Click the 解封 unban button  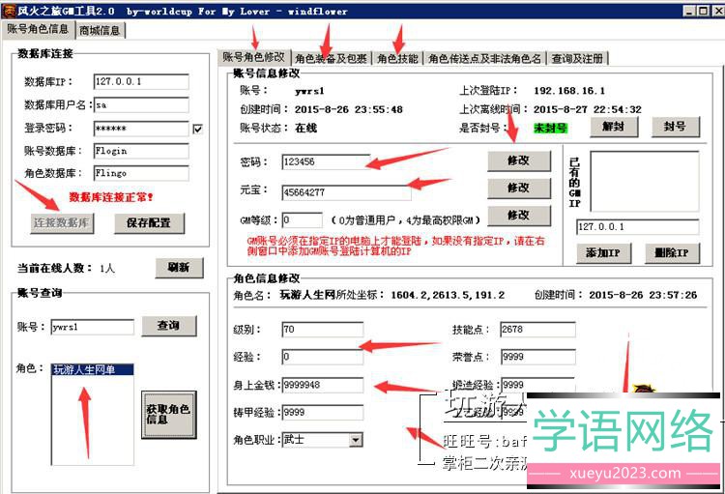pos(614,127)
